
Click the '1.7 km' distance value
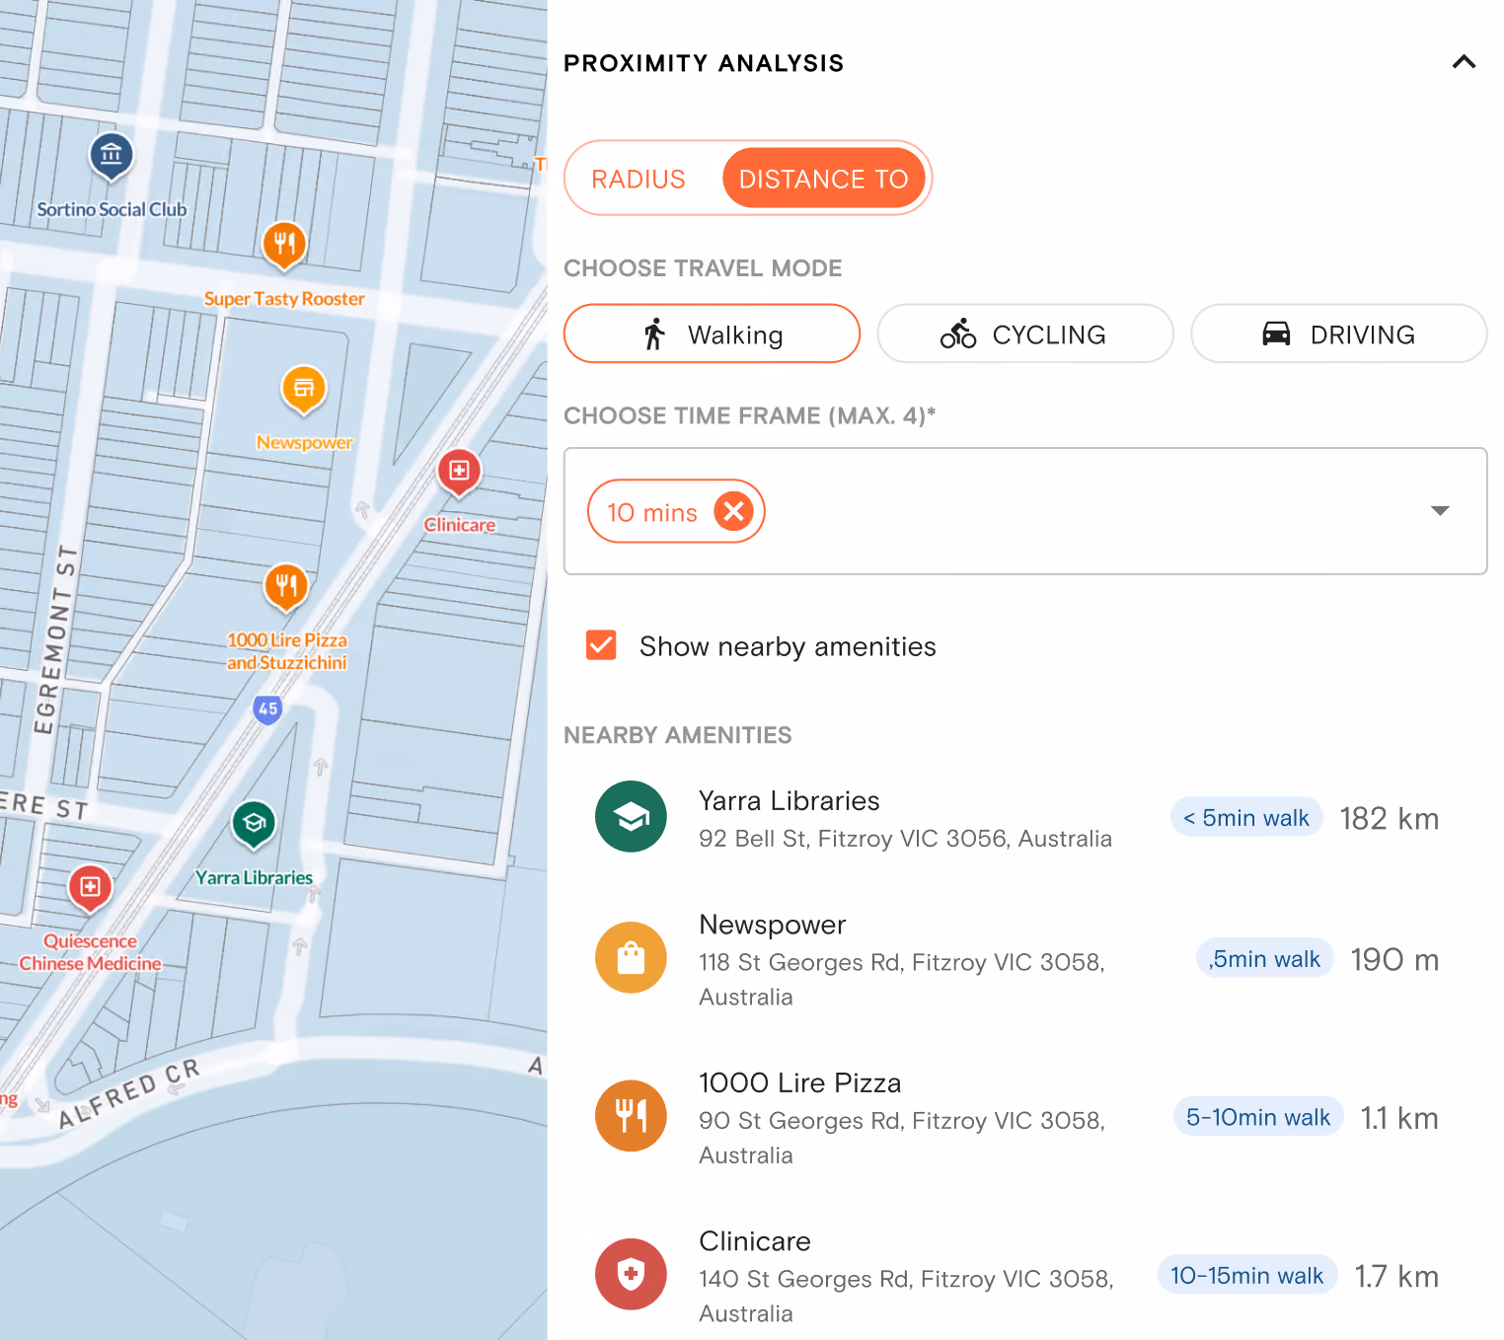tap(1396, 1276)
